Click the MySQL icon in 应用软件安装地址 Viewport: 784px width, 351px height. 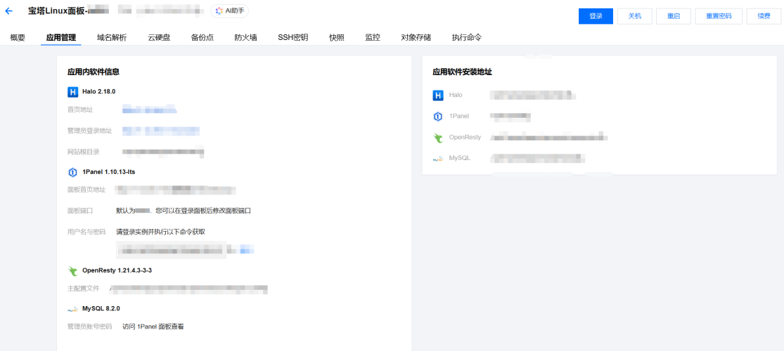click(x=438, y=159)
